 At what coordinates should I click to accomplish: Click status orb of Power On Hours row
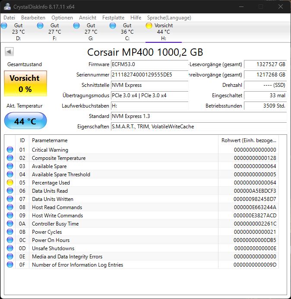click(x=10, y=240)
